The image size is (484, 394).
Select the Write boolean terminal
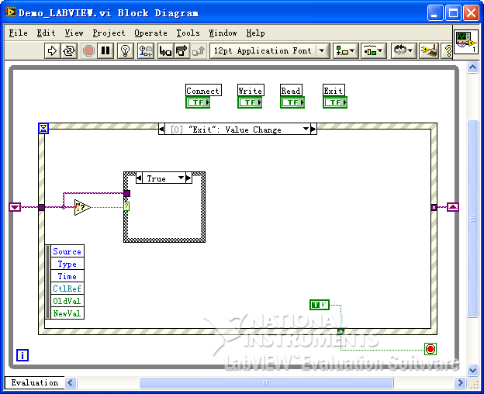pyautogui.click(x=250, y=102)
